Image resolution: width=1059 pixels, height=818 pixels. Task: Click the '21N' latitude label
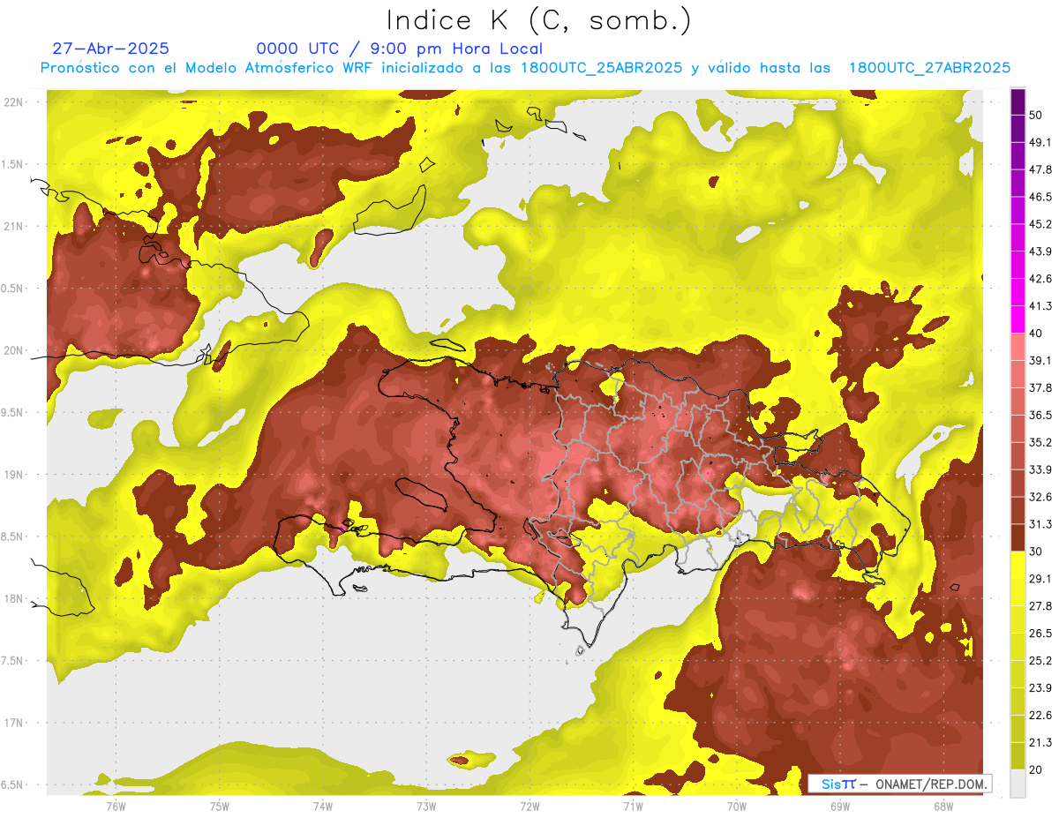click(12, 227)
